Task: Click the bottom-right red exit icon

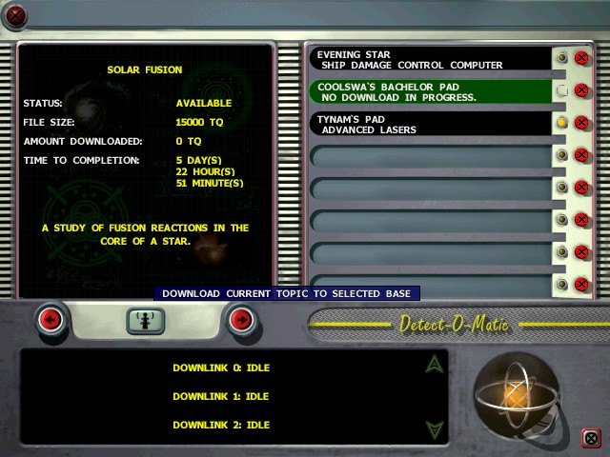Action: [x=591, y=439]
